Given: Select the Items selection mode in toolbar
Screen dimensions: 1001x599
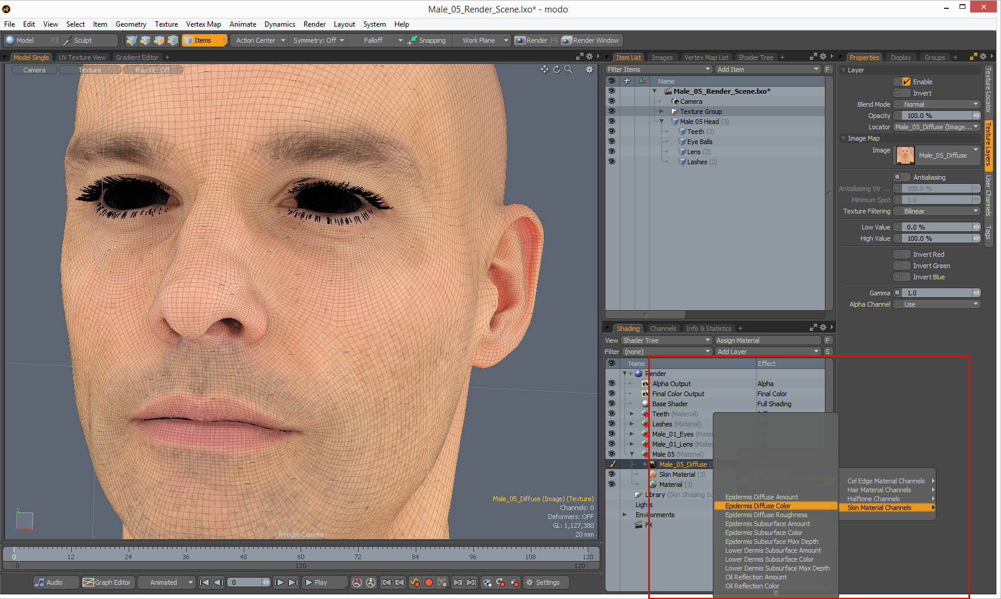Looking at the screenshot, I should [x=204, y=40].
